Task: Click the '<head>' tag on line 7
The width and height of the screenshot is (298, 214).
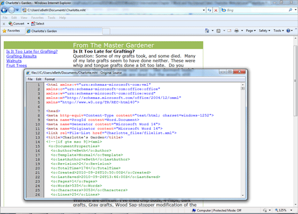Action: pyautogui.click(x=53, y=111)
